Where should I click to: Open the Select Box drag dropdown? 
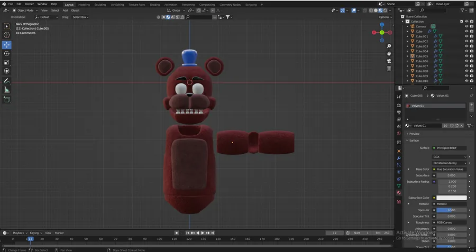click(80, 17)
